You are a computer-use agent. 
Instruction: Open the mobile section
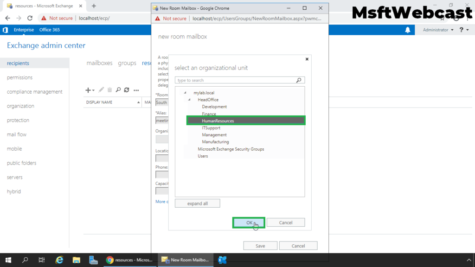pyautogui.click(x=14, y=149)
